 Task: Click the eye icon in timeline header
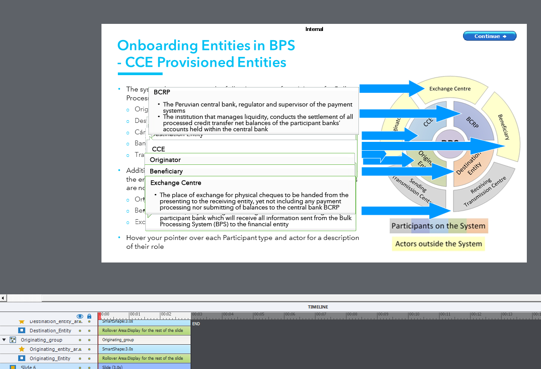80,316
